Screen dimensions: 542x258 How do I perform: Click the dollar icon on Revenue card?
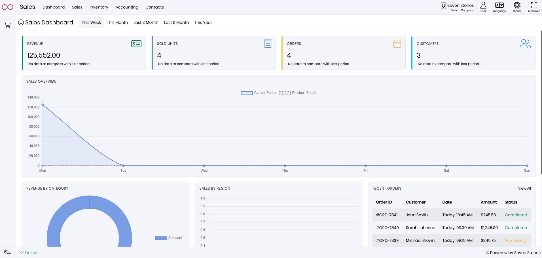pyautogui.click(x=136, y=44)
